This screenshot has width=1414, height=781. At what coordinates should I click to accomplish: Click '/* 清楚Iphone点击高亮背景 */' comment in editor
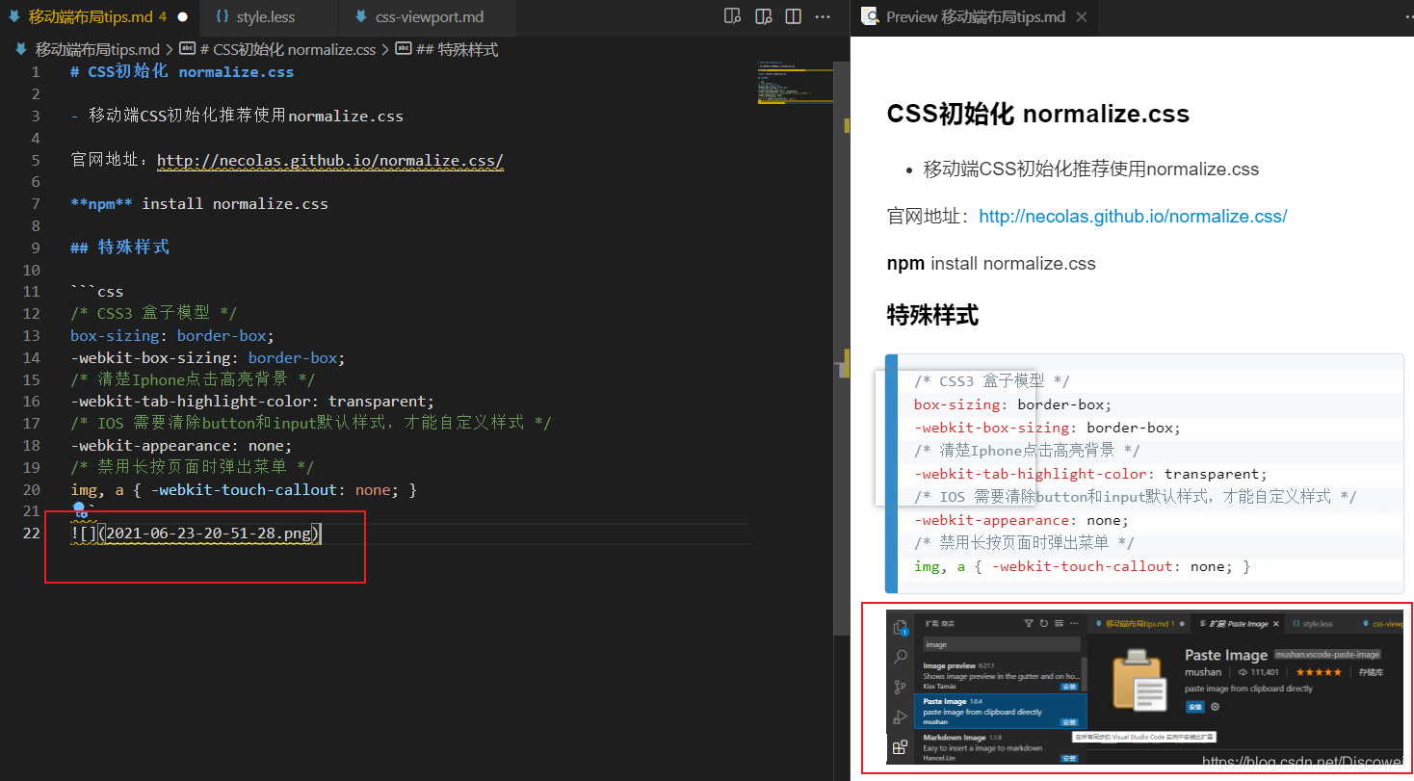pyautogui.click(x=193, y=379)
